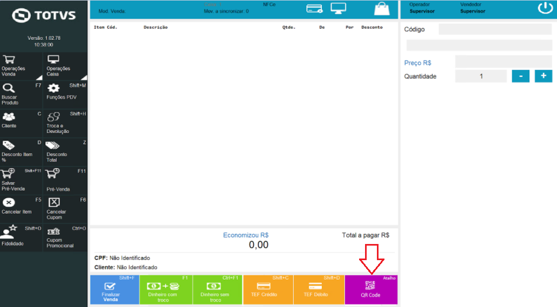Click 'De' column header
Viewport: 557px width, 307px height.
click(322, 27)
